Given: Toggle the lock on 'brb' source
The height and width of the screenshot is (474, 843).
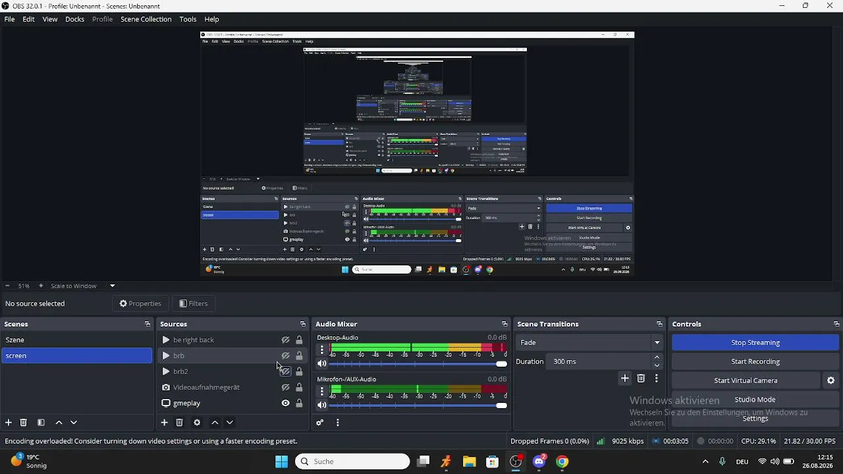Looking at the screenshot, I should [x=299, y=356].
